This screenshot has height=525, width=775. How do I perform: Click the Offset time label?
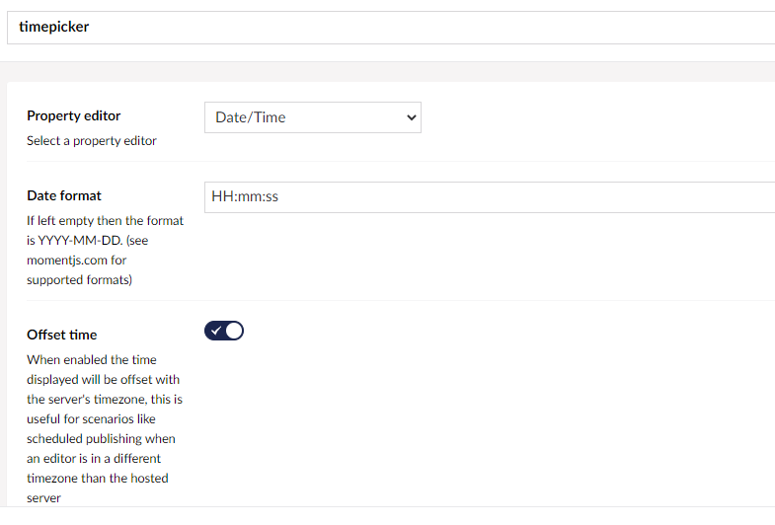tap(62, 335)
